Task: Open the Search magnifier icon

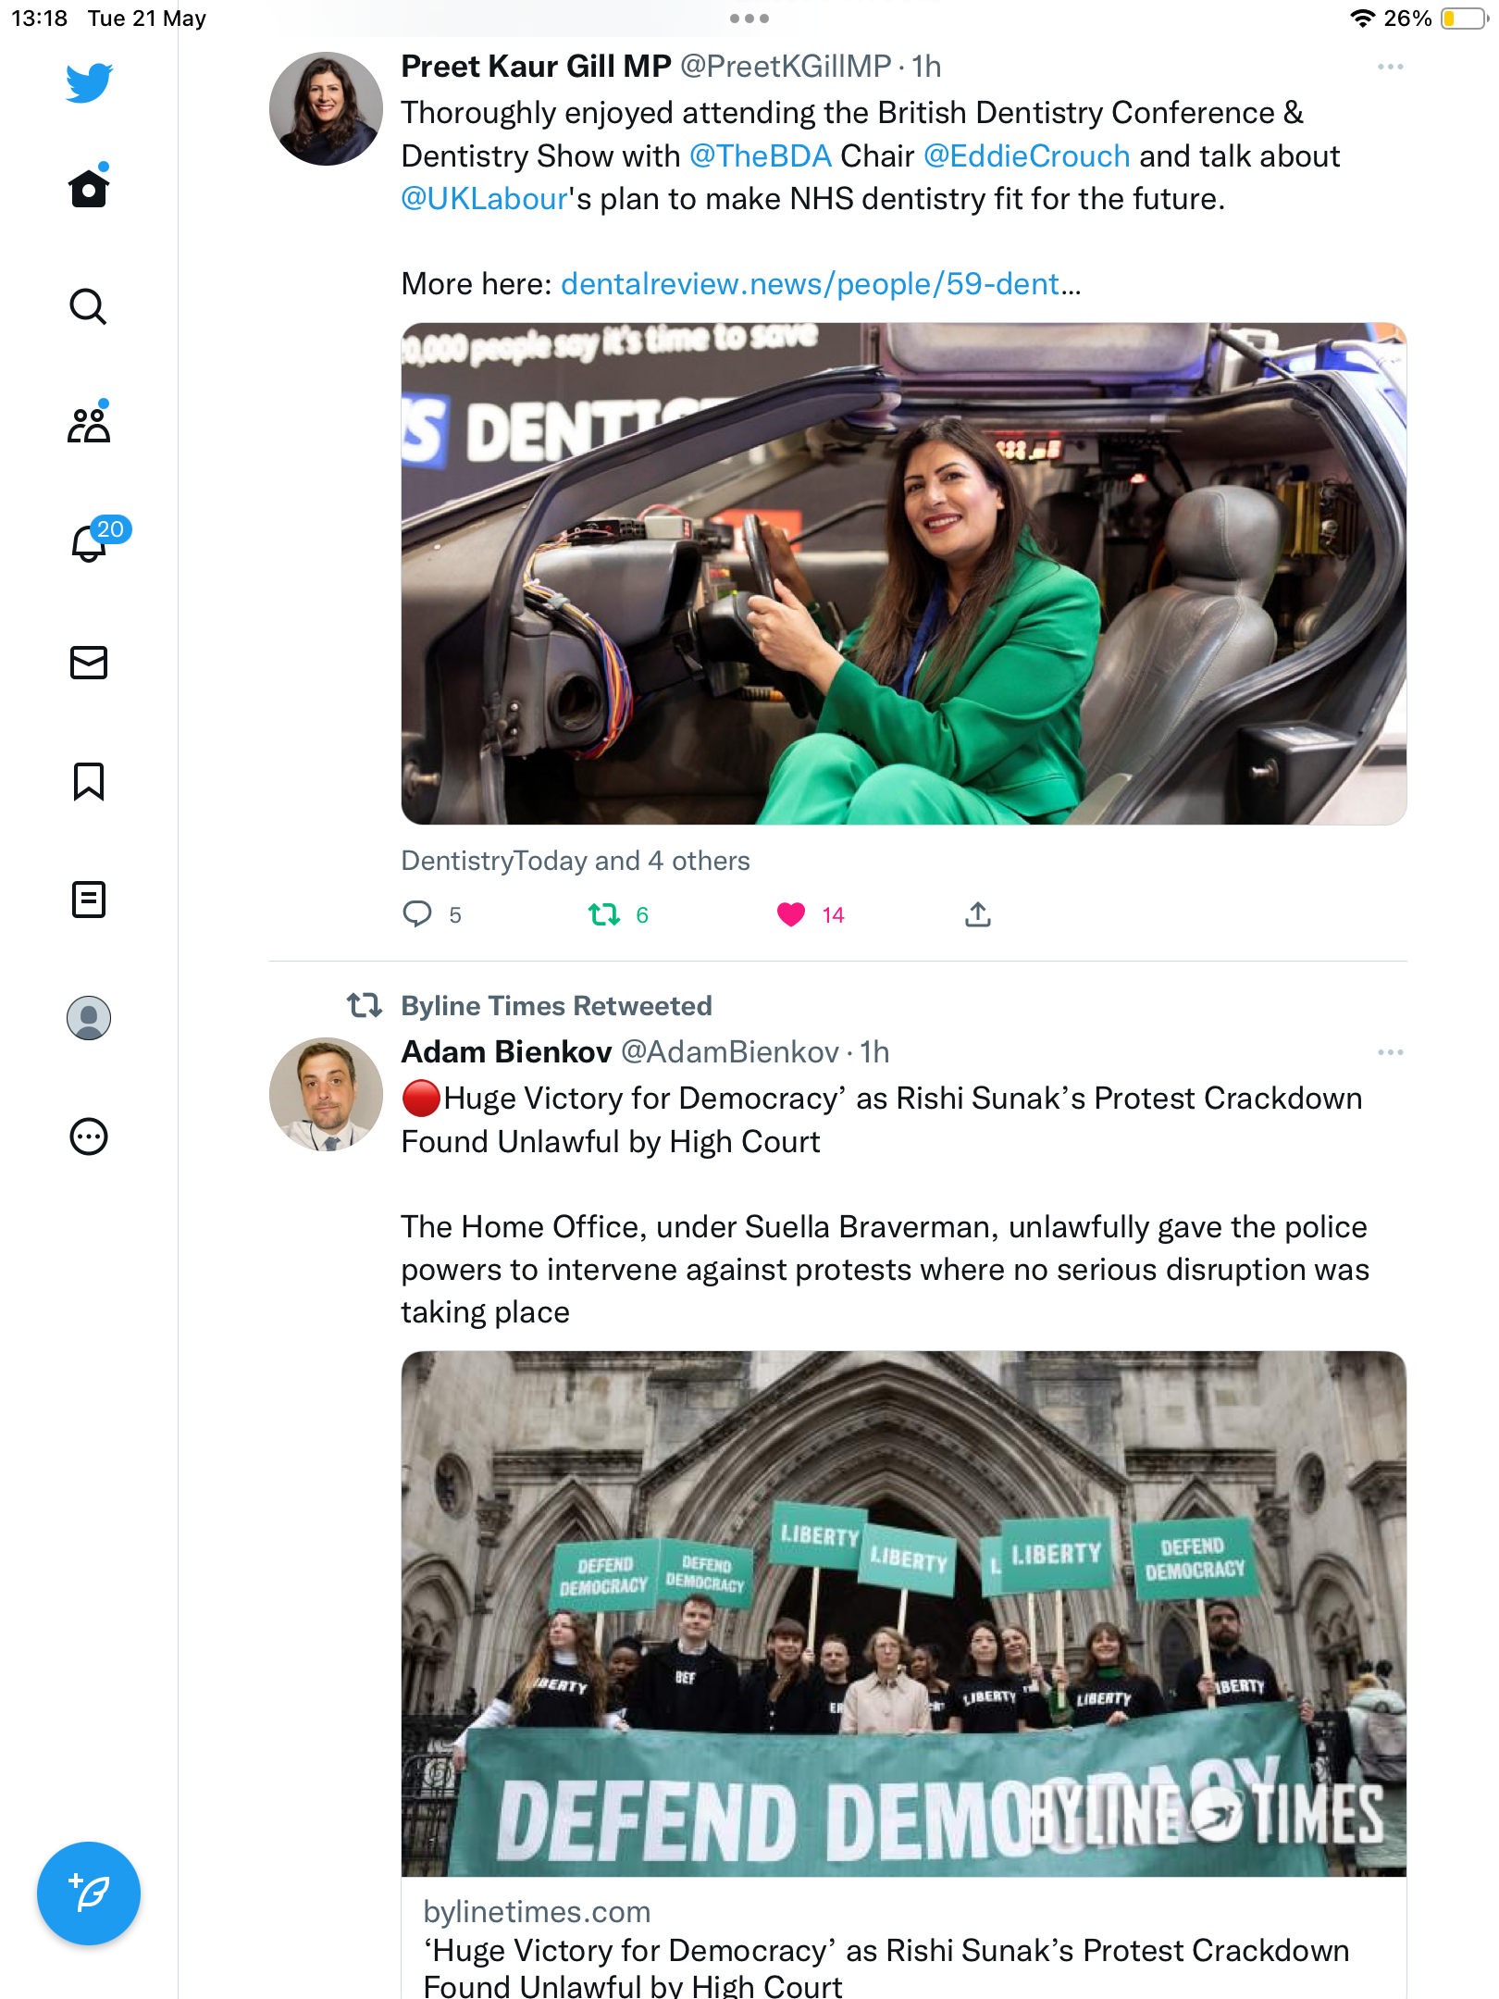Action: (89, 306)
